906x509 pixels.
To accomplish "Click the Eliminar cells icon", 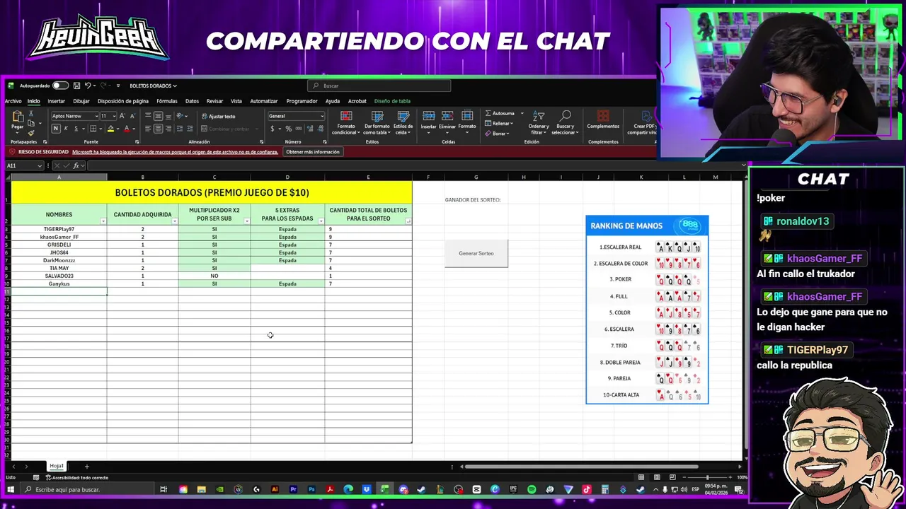I will coord(447,120).
